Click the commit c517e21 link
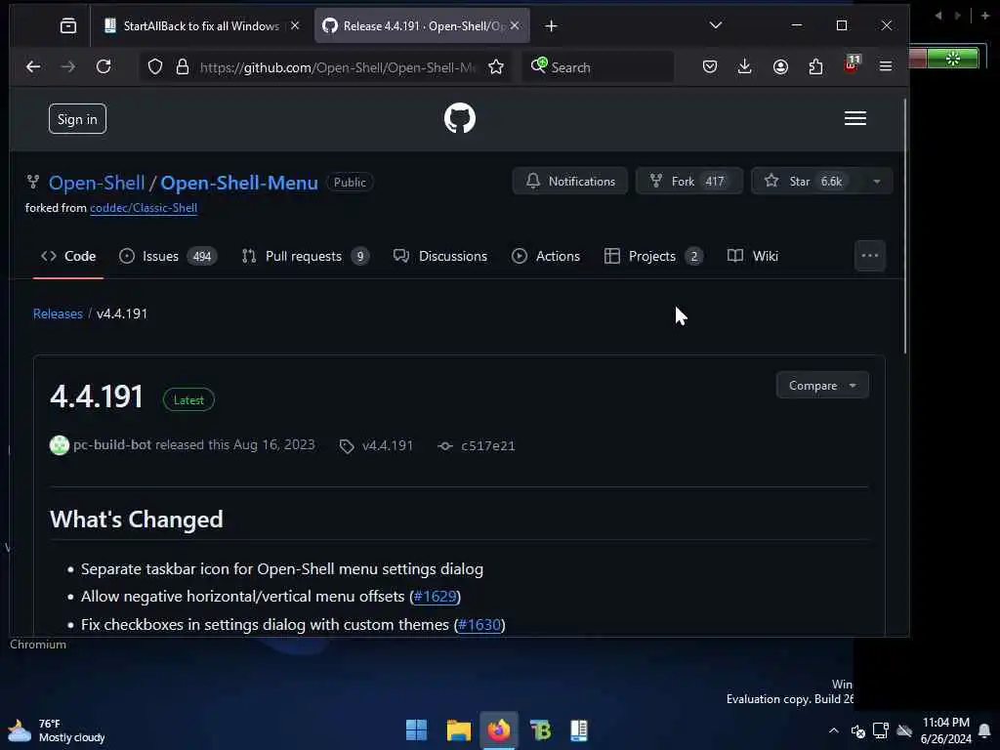The width and height of the screenshot is (1000, 750). pos(487,445)
